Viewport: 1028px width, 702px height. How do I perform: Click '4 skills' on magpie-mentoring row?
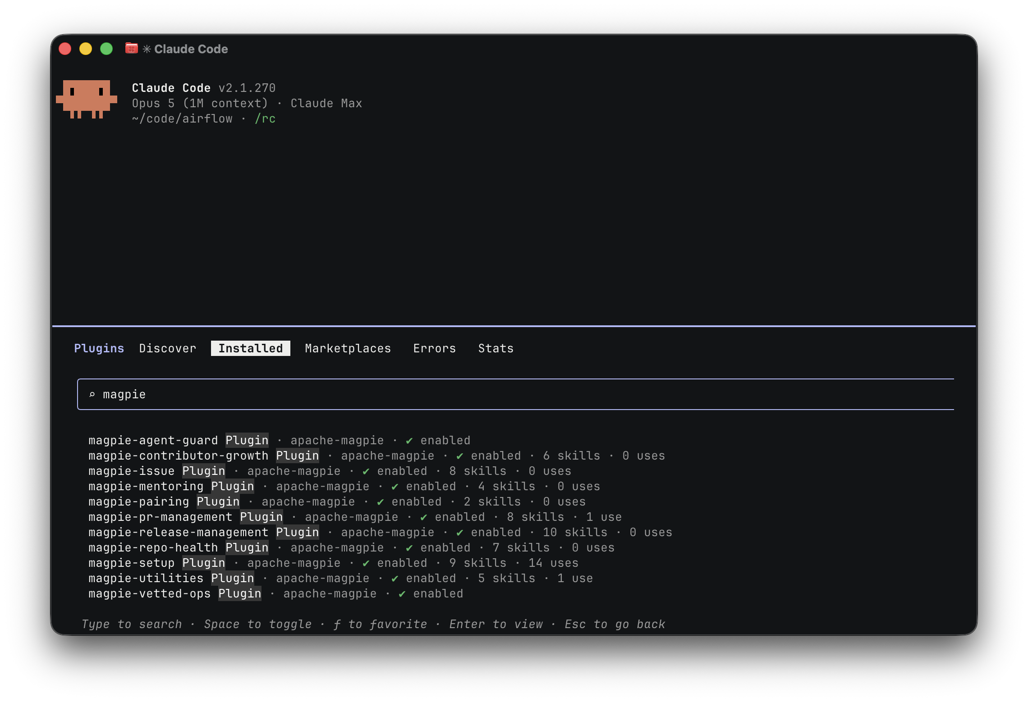click(x=507, y=486)
